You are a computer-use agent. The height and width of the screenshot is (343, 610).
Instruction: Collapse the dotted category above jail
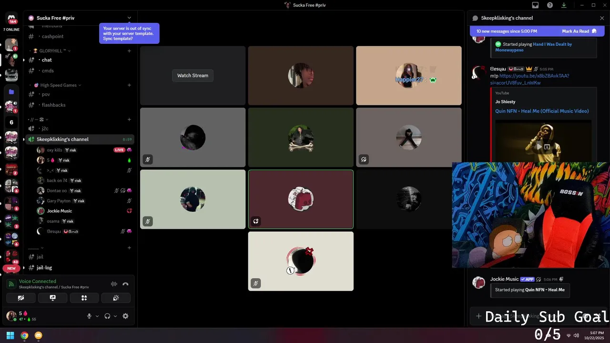click(x=36, y=248)
